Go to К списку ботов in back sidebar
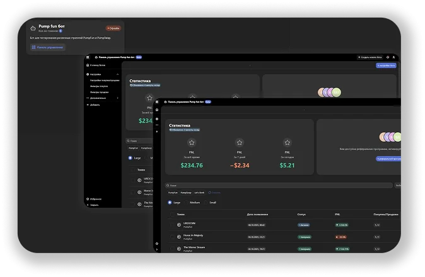 pos(96,65)
